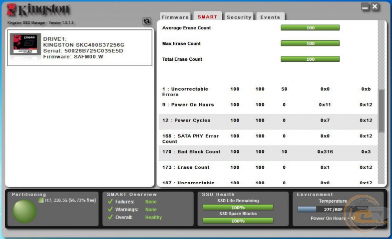Image resolution: width=392 pixels, height=239 pixels.
Task: Click the Warnings 'None' value
Action: pyautogui.click(x=151, y=210)
